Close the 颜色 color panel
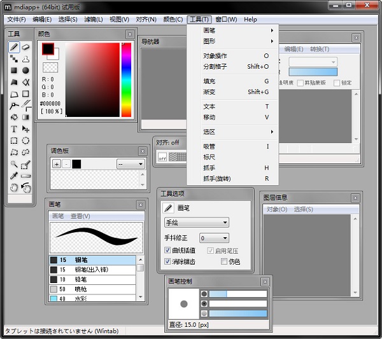 click(x=130, y=34)
